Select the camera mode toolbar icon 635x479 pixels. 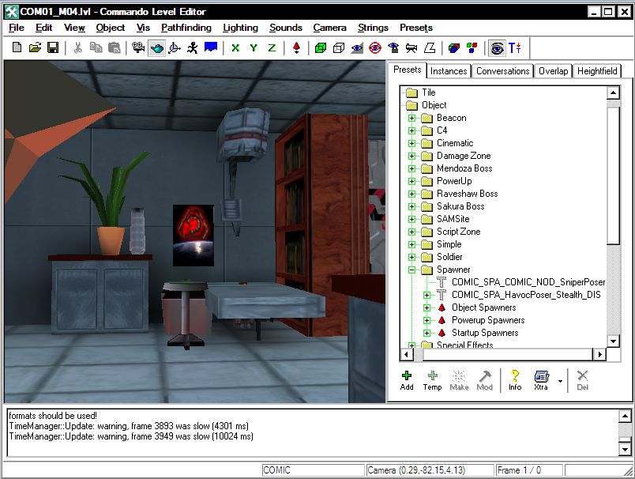pyautogui.click(x=139, y=48)
